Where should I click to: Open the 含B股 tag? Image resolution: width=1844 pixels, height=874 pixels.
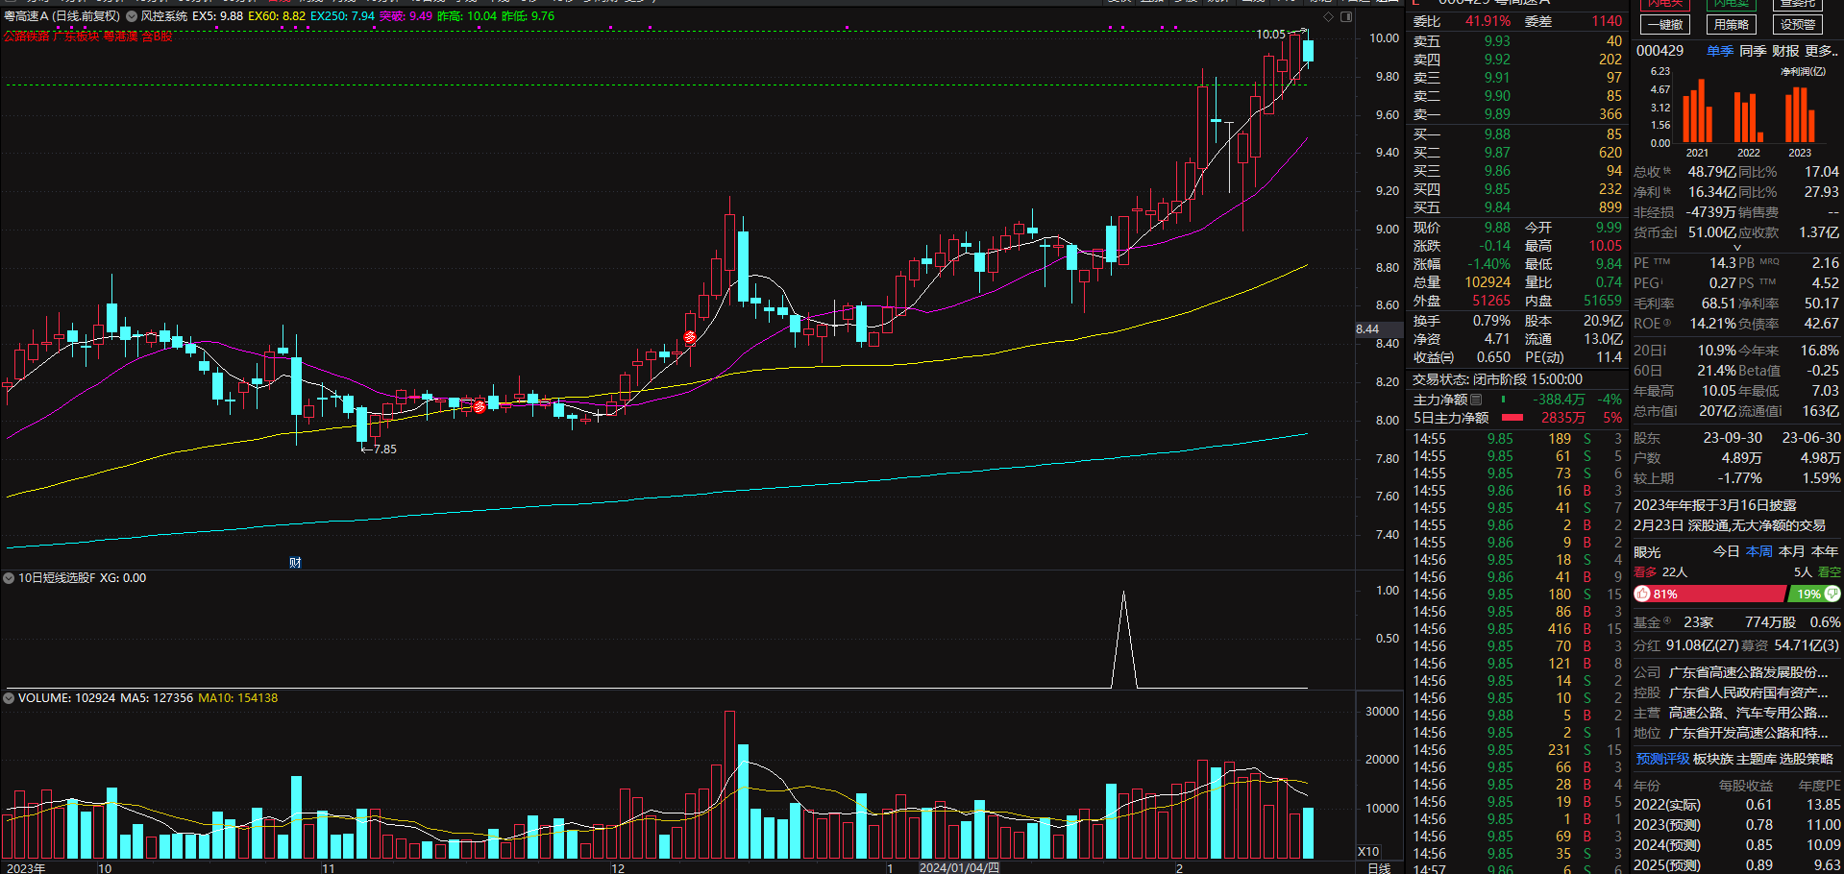[158, 36]
